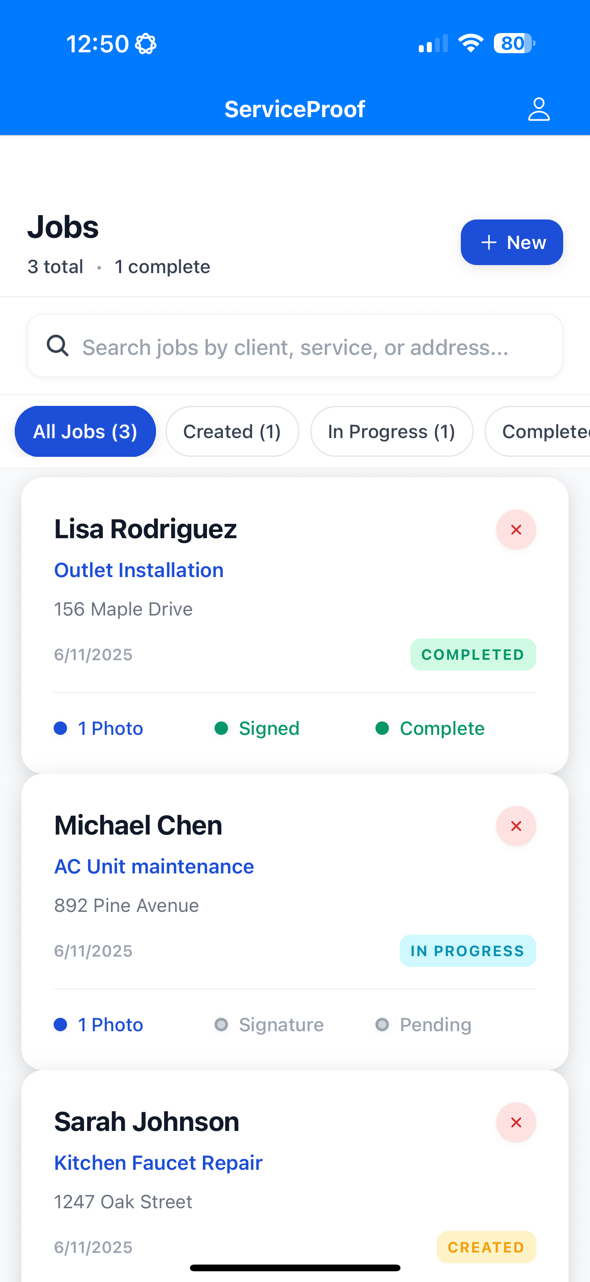This screenshot has height=1282, width=590.
Task: Open Kitchen Faucet Repair job
Action: tap(158, 1163)
